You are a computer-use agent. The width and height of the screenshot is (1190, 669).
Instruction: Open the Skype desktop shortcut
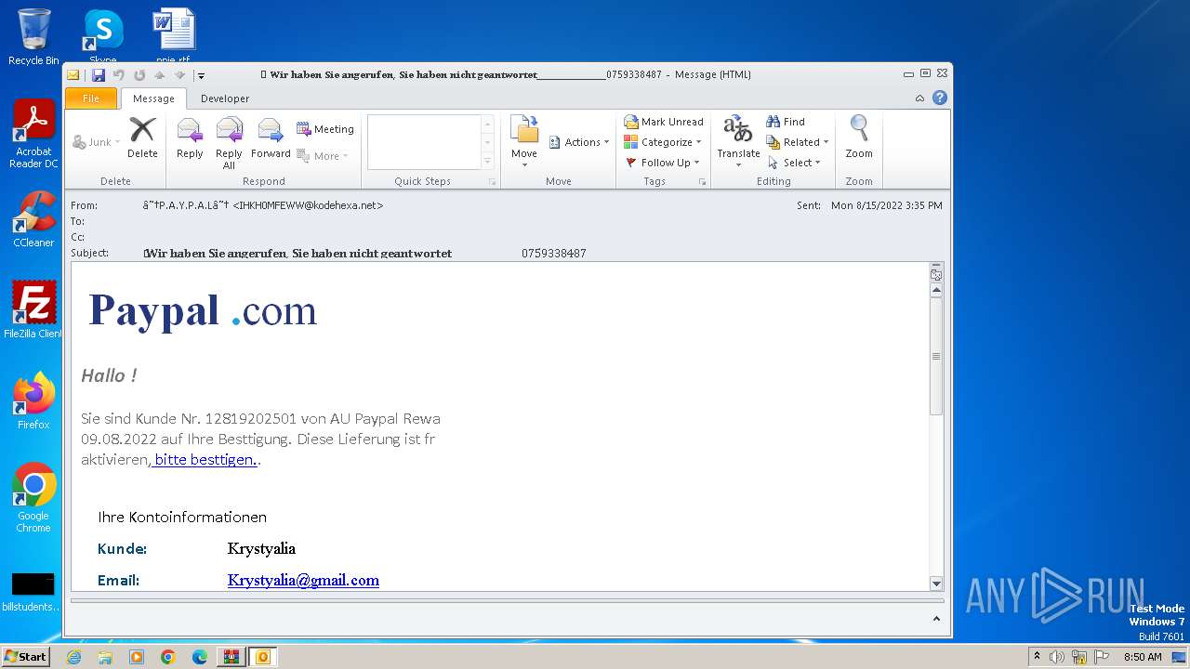102,37
